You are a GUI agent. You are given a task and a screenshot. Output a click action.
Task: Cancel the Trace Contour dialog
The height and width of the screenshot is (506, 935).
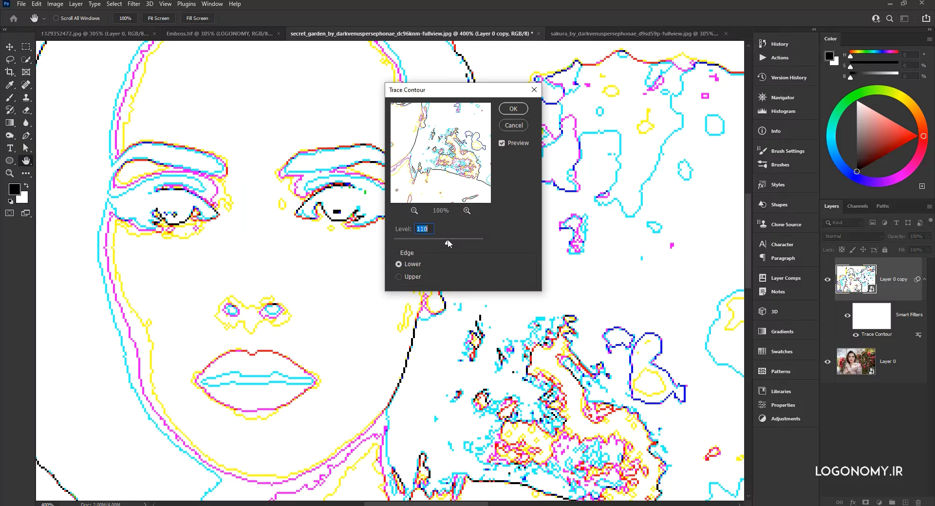pos(513,125)
